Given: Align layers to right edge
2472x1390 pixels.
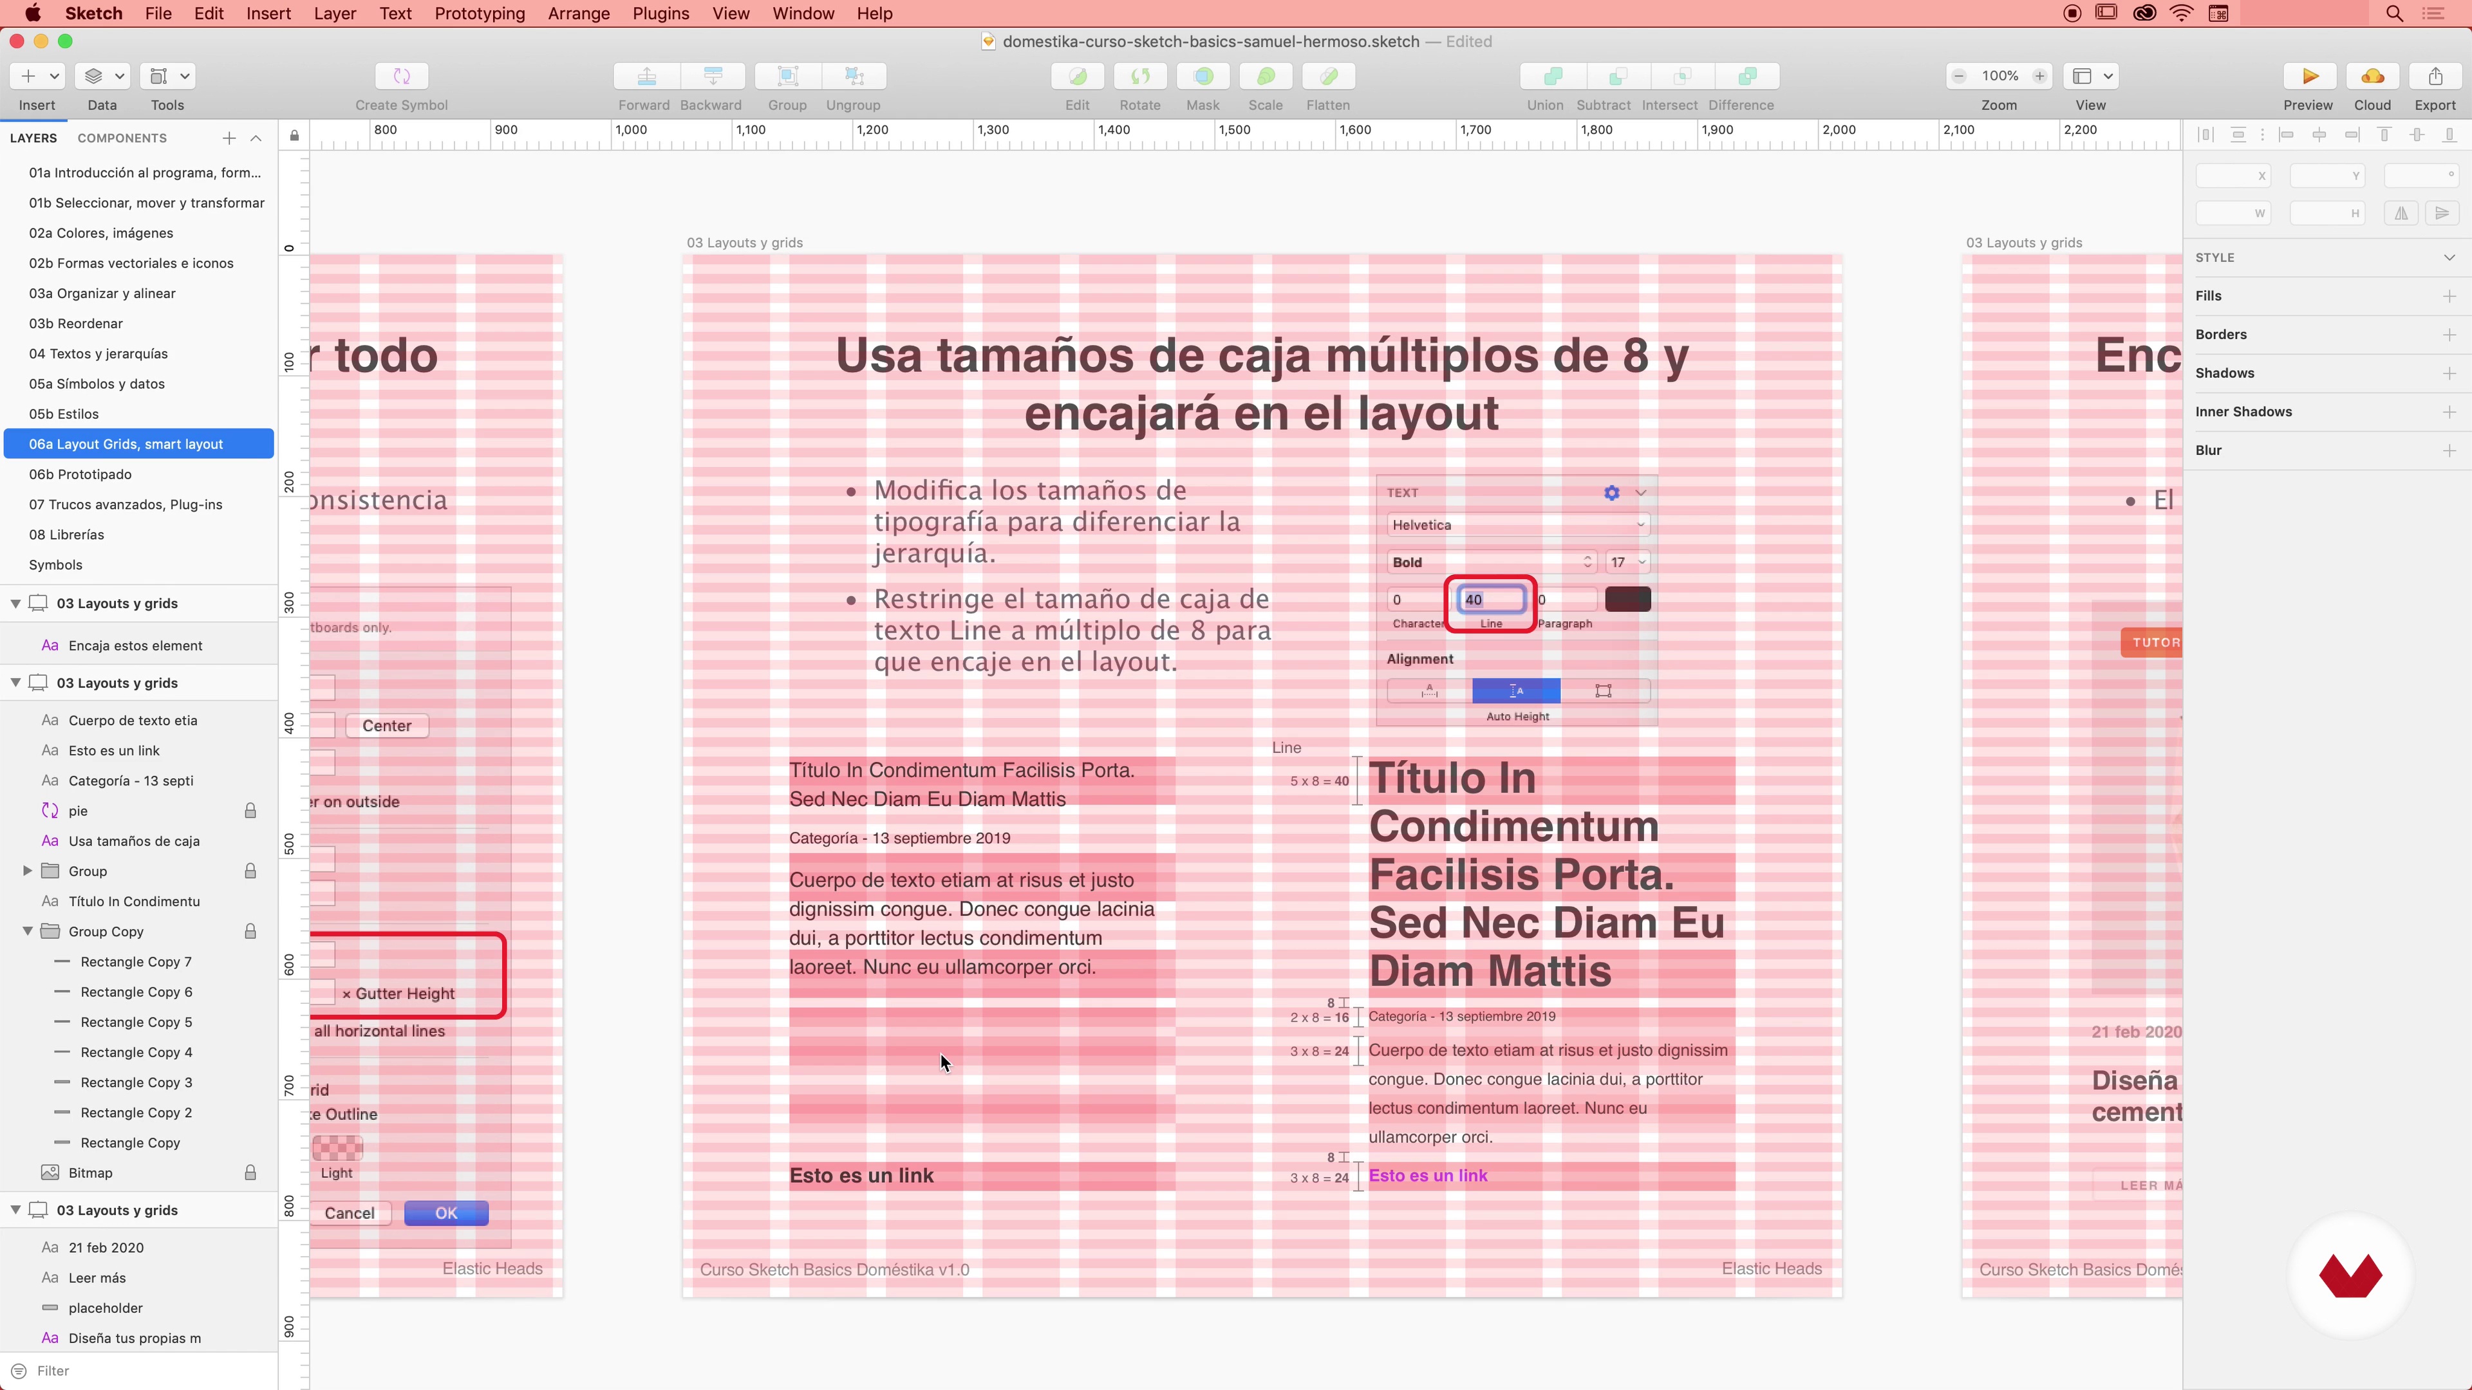Looking at the screenshot, I should tap(2352, 134).
